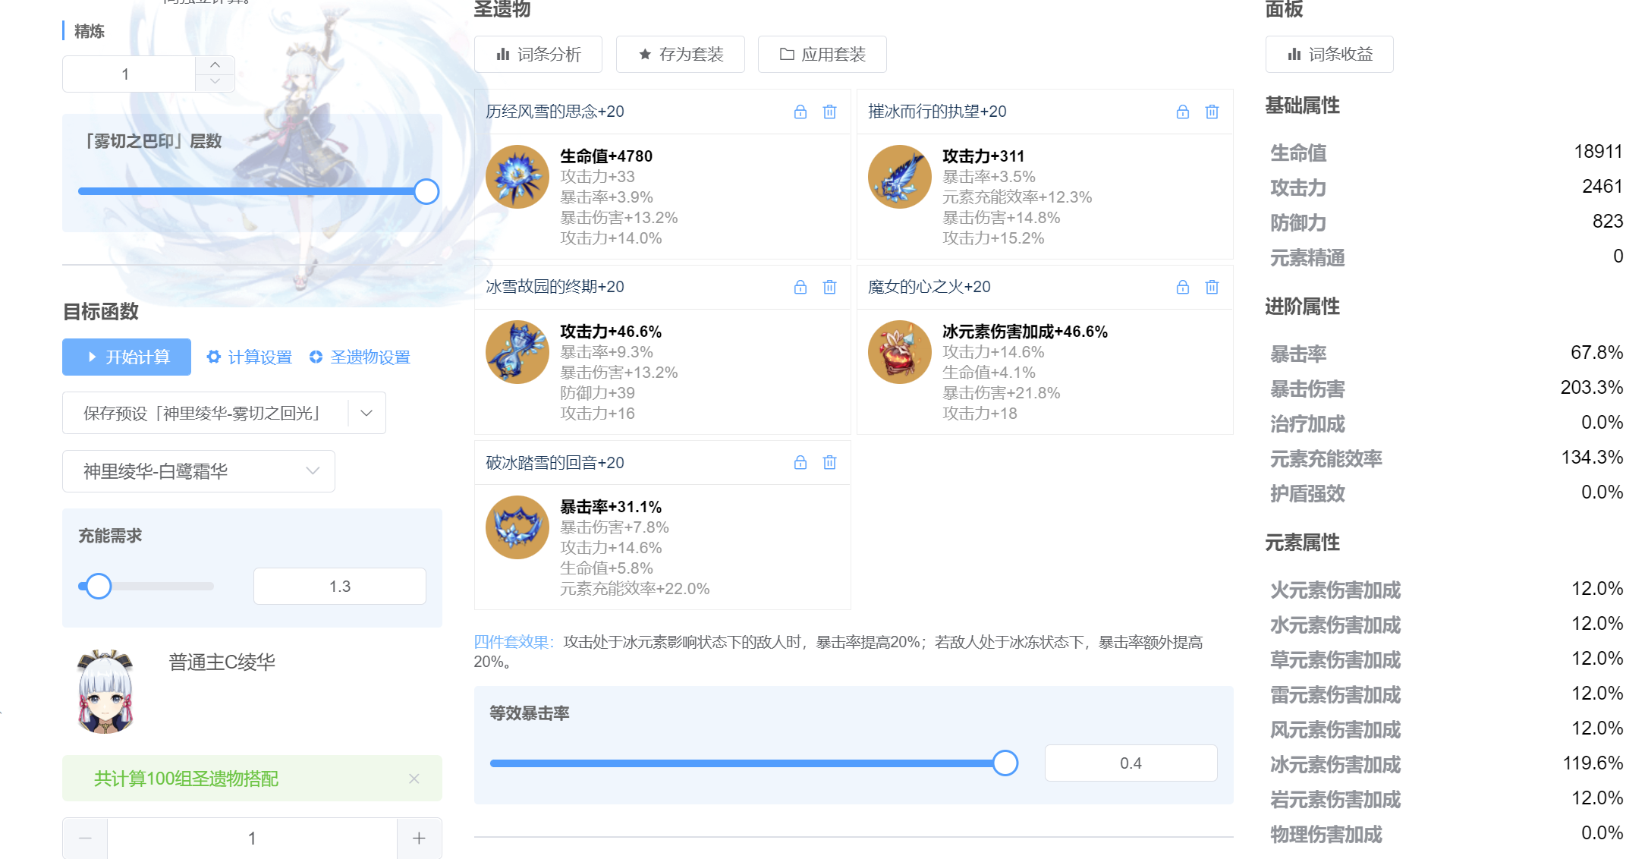Delete the 魔女的心之火 artifact
Screen dimensions: 1648x859
pyautogui.click(x=1212, y=287)
